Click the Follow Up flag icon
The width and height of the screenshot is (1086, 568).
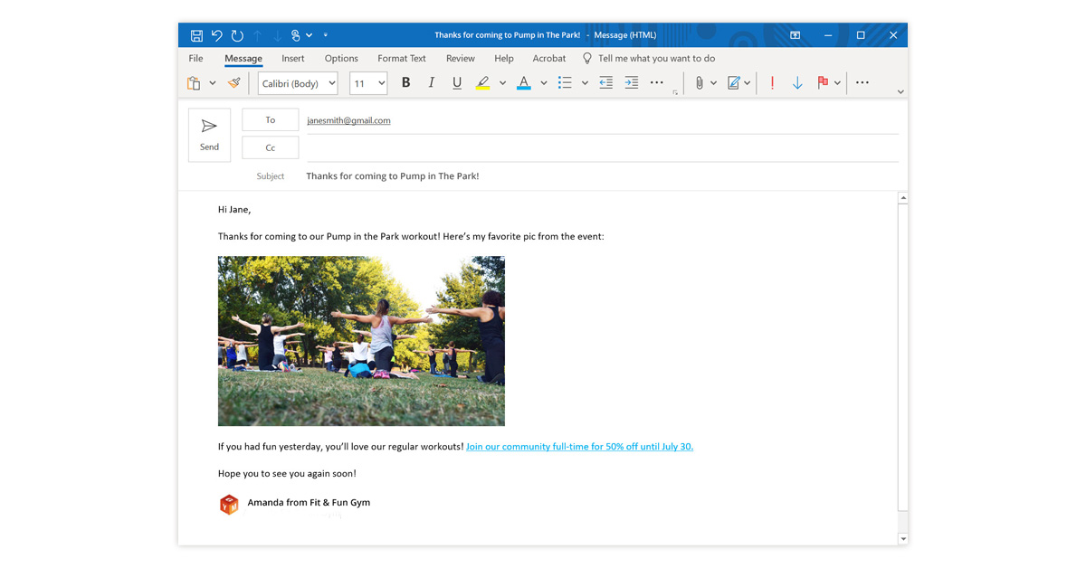coord(823,83)
